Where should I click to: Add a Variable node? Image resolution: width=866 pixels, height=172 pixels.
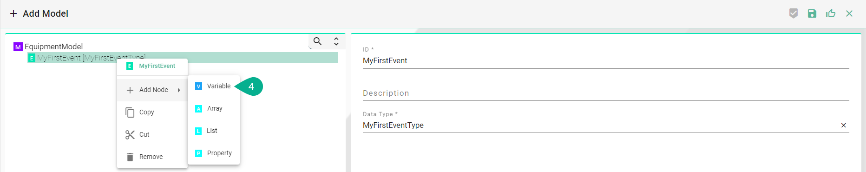pyautogui.click(x=214, y=86)
